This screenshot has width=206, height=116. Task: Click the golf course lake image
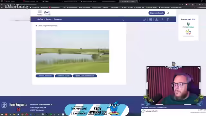[72, 51]
